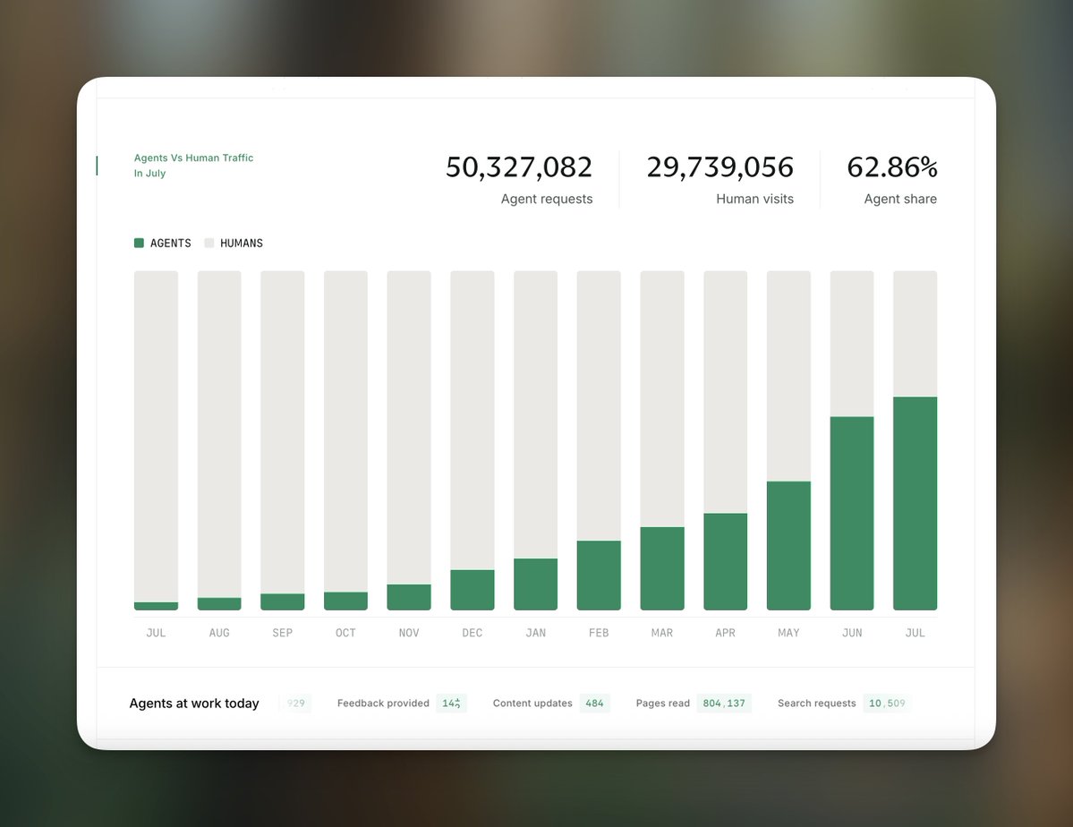Click the JAN axis label
The width and height of the screenshot is (1073, 827).
coord(536,633)
